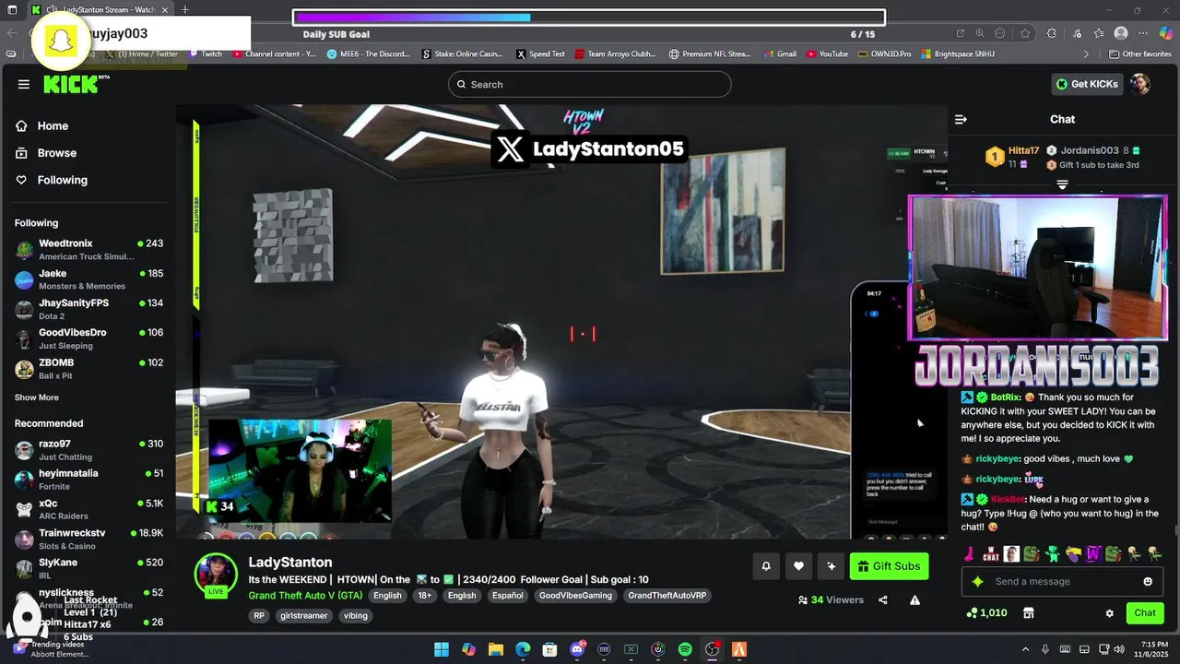This screenshot has height=664, width=1180.
Task: Open JhaySanityFPS channel in sidebar
Action: (88, 309)
